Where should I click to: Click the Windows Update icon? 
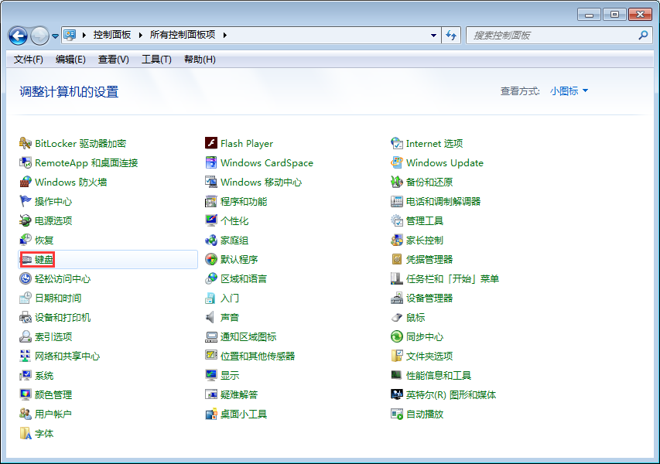tap(397, 162)
